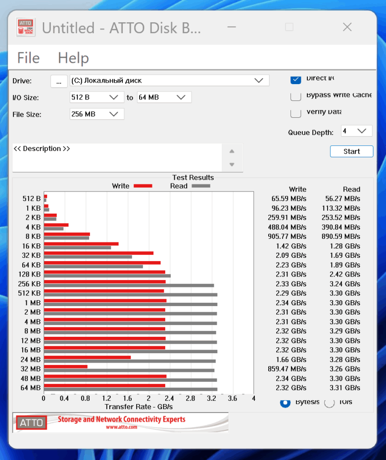386x460 pixels.
Task: Uncheck the Direct I/O checkbox
Action: (295, 79)
